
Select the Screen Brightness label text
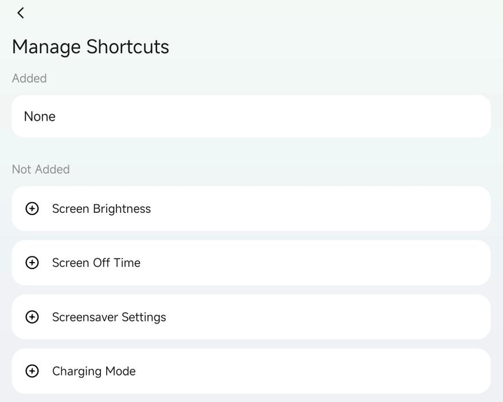point(102,209)
